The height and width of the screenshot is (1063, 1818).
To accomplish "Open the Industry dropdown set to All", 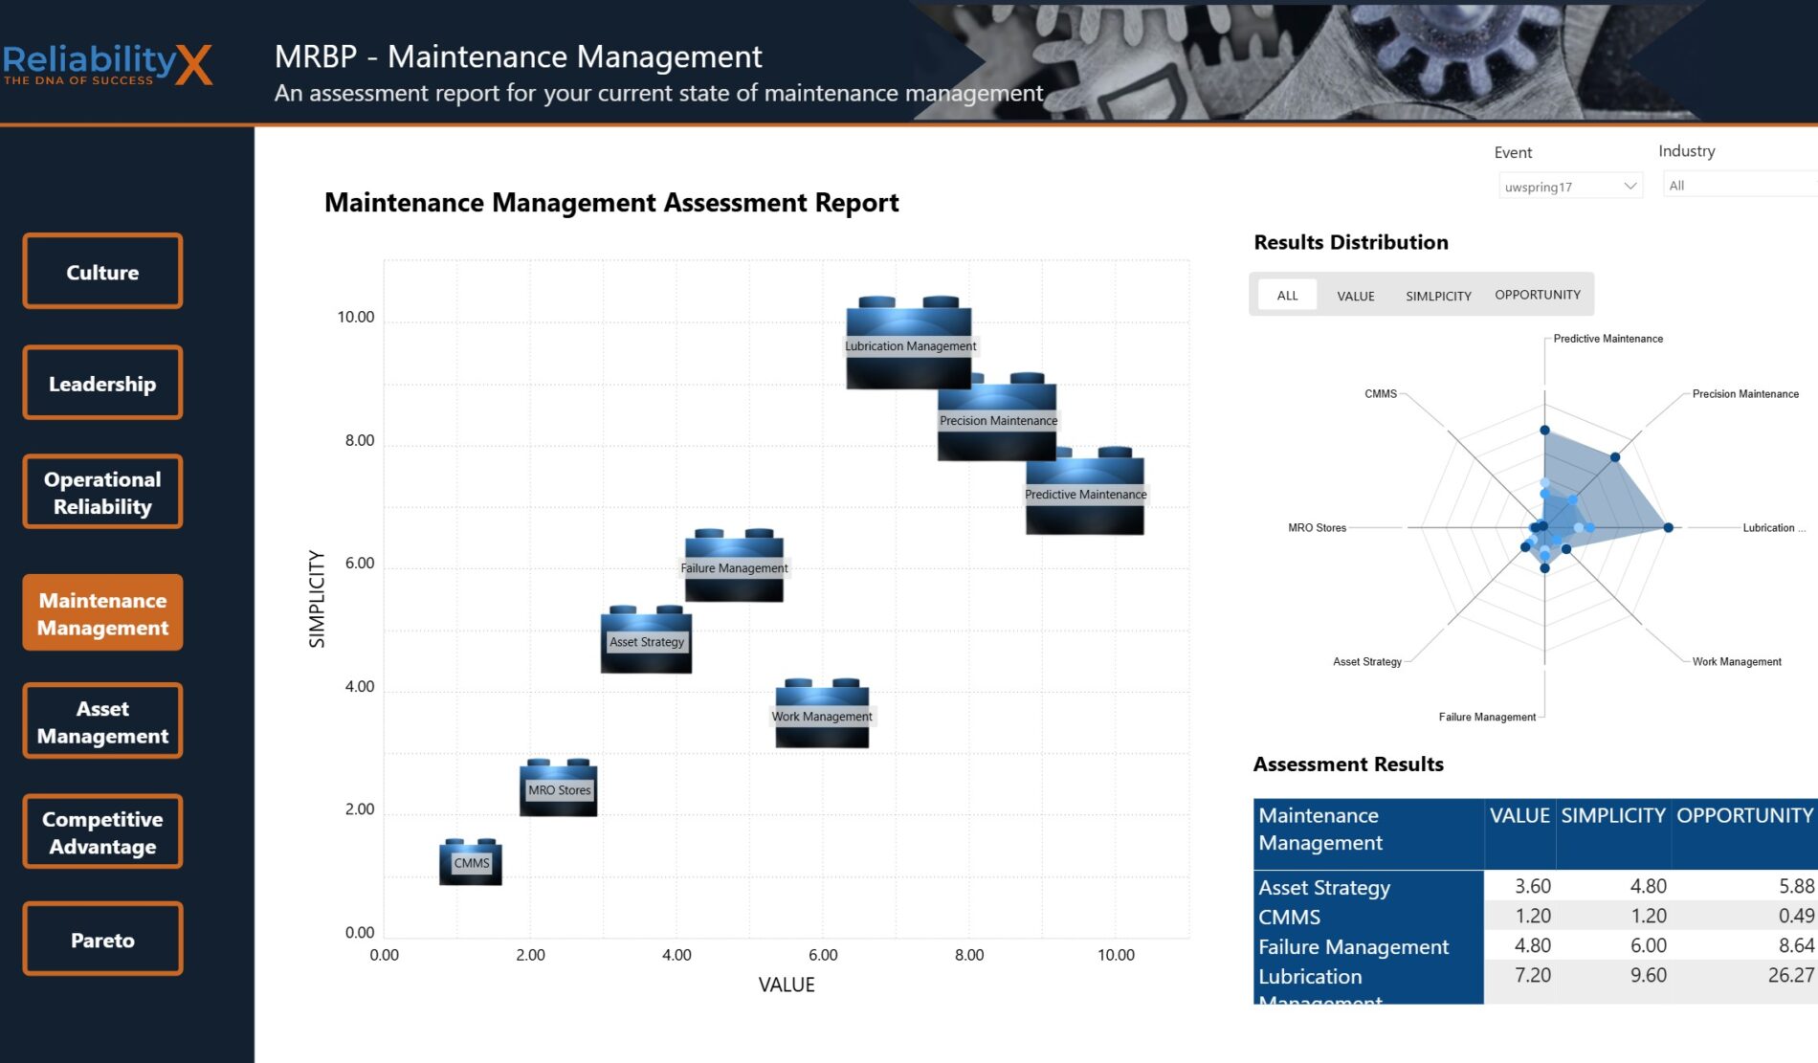I will click(1738, 186).
